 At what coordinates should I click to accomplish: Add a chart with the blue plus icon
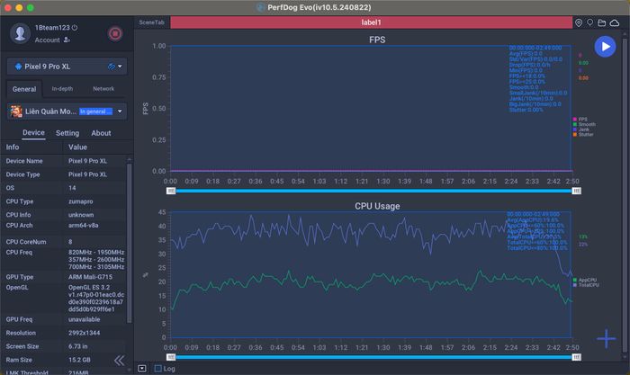606,339
